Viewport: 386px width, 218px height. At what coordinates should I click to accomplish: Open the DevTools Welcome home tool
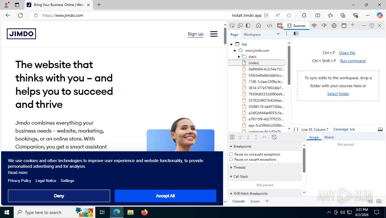pos(259,26)
